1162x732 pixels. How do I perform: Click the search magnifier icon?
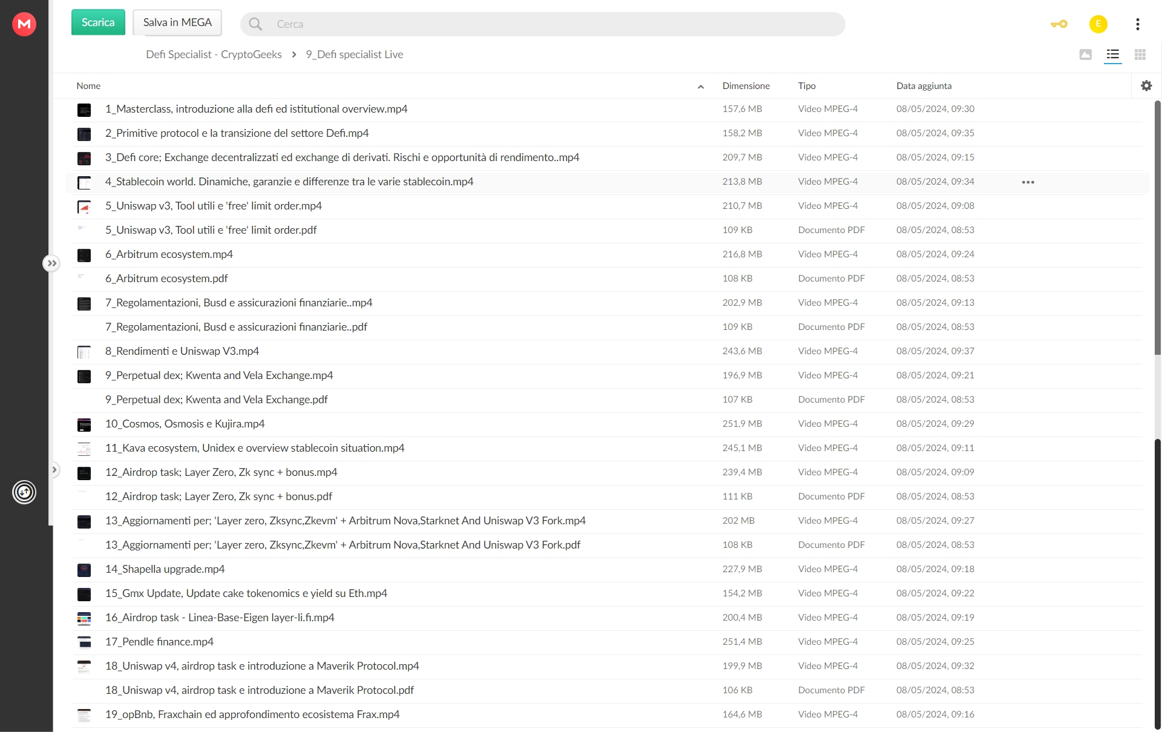(255, 24)
